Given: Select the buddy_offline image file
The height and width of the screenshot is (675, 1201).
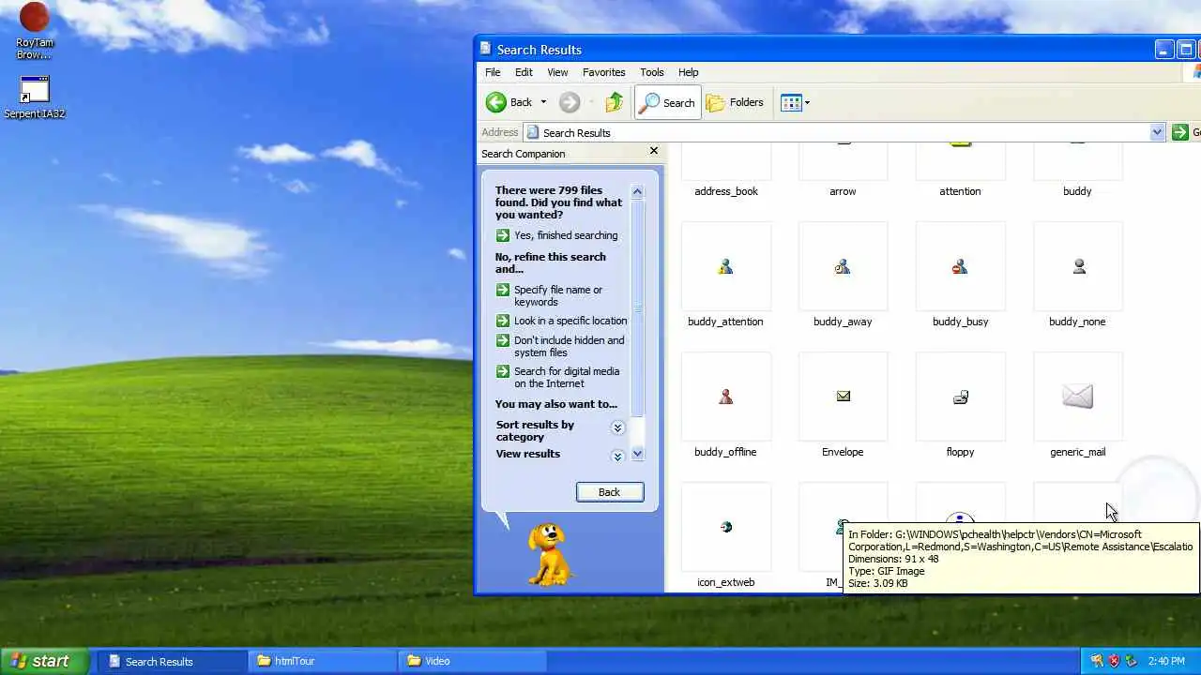Looking at the screenshot, I should [x=725, y=397].
